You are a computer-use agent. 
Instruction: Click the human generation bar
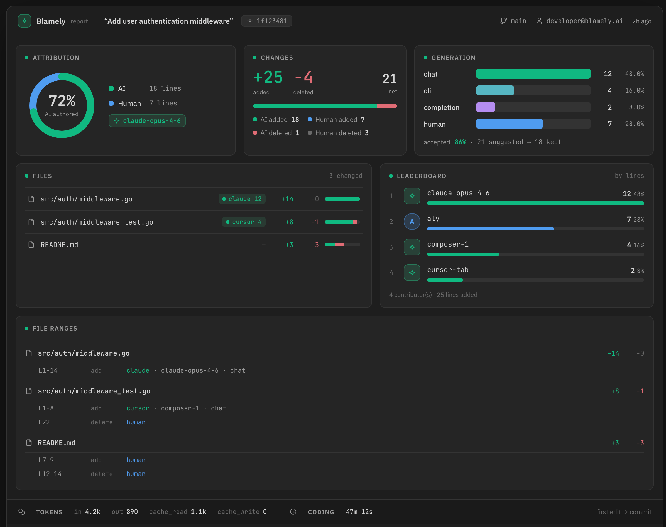click(x=533, y=124)
